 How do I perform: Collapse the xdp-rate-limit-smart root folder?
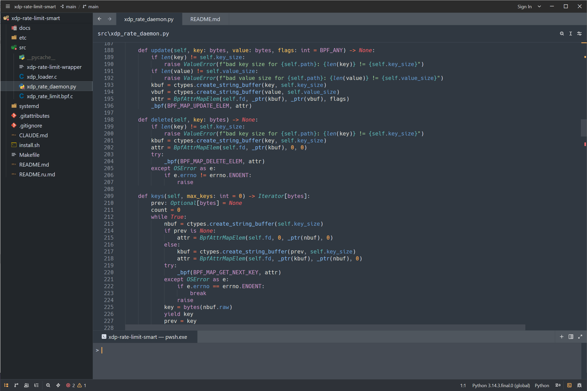tap(46, 18)
